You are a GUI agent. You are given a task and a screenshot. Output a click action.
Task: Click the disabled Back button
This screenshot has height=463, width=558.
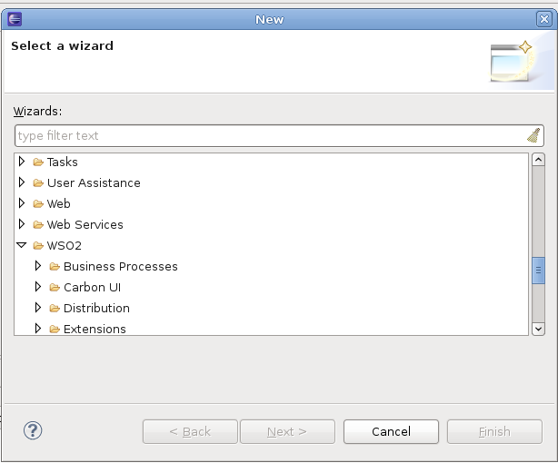[190, 432]
